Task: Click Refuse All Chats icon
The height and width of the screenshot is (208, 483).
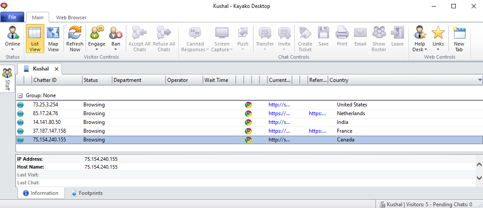Action: tap(164, 32)
